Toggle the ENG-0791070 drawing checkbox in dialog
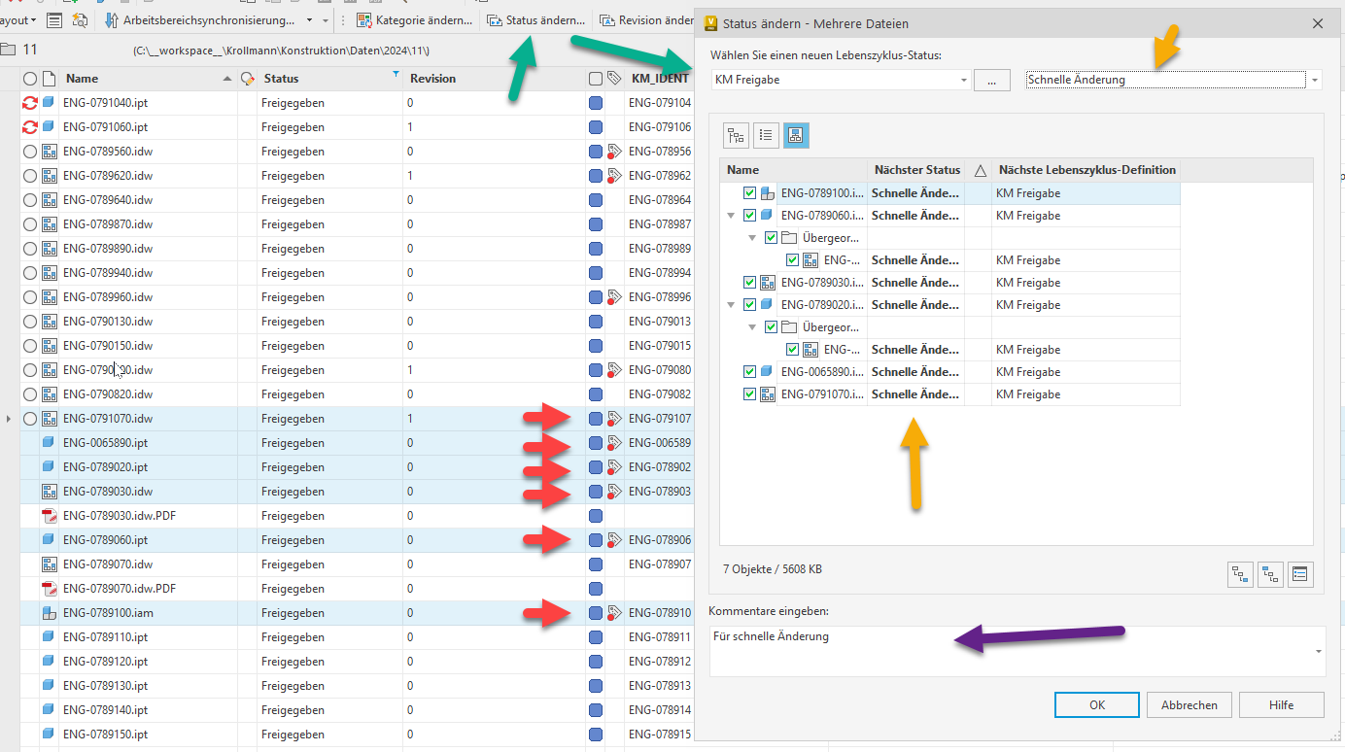 click(x=749, y=394)
